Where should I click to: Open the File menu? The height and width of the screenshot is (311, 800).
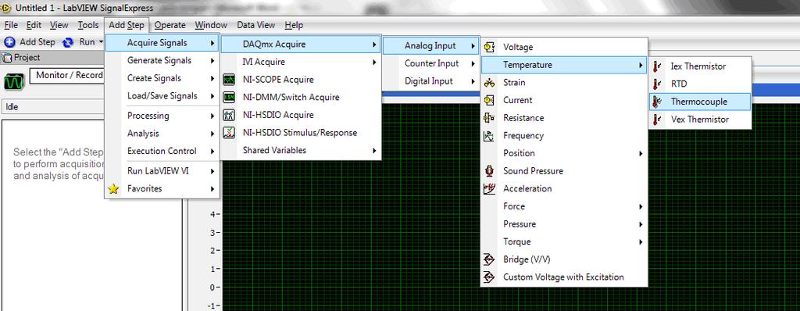point(11,25)
